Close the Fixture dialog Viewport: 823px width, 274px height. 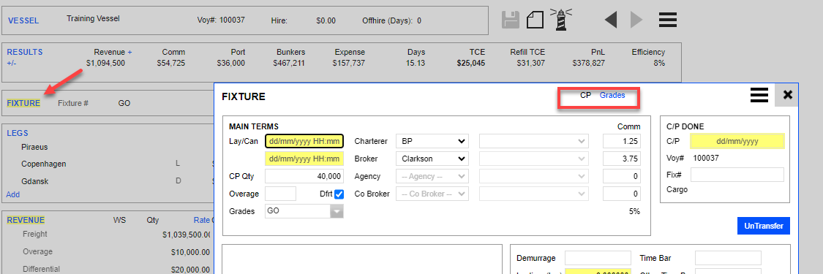(786, 95)
